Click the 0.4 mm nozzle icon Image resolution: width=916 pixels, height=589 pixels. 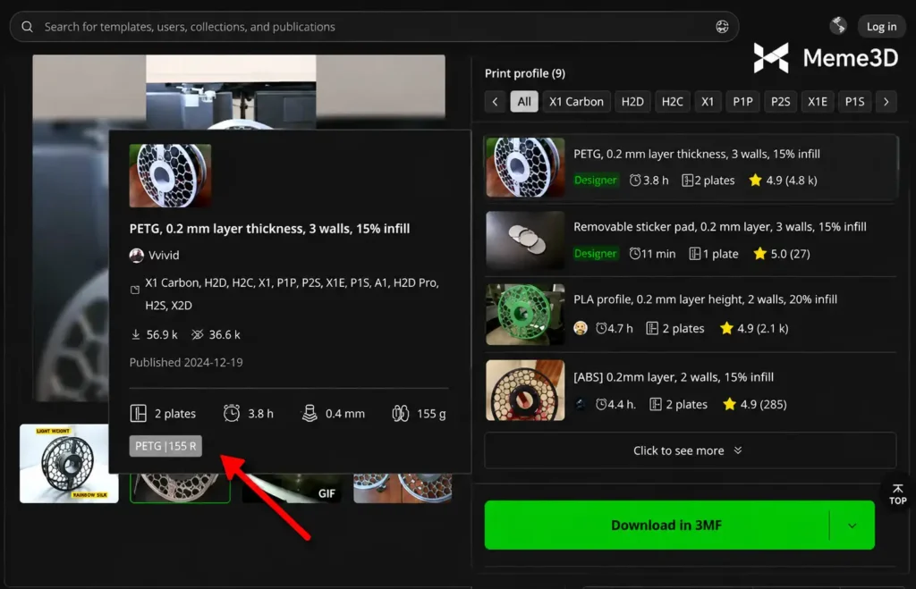click(x=310, y=413)
